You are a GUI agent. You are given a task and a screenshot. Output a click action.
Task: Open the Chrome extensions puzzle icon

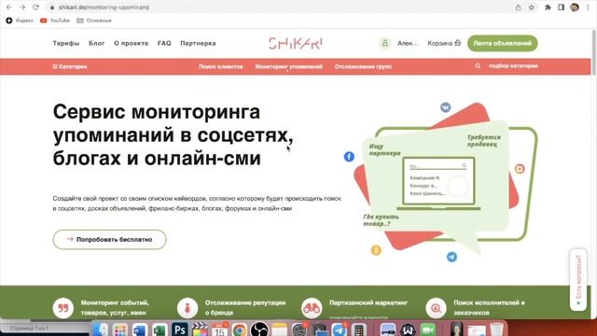click(x=548, y=7)
